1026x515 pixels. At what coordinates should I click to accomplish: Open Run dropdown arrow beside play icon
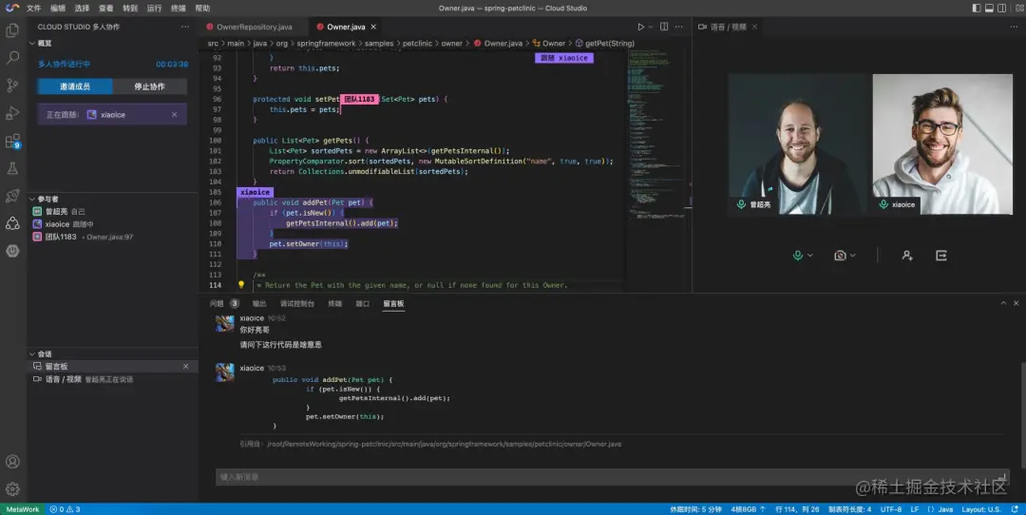pos(651,27)
